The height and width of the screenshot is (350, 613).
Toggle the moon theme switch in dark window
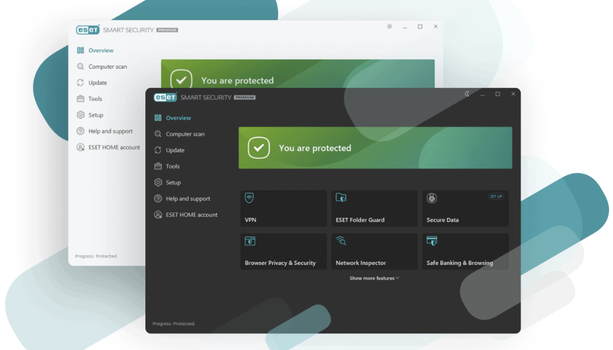[467, 94]
